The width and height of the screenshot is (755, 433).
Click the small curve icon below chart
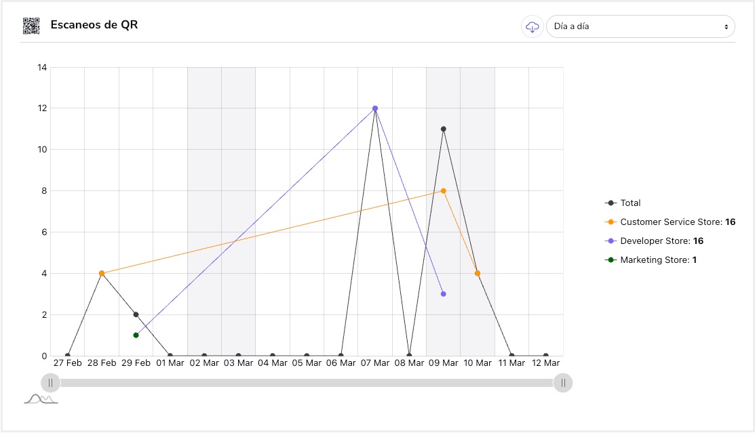[40, 400]
